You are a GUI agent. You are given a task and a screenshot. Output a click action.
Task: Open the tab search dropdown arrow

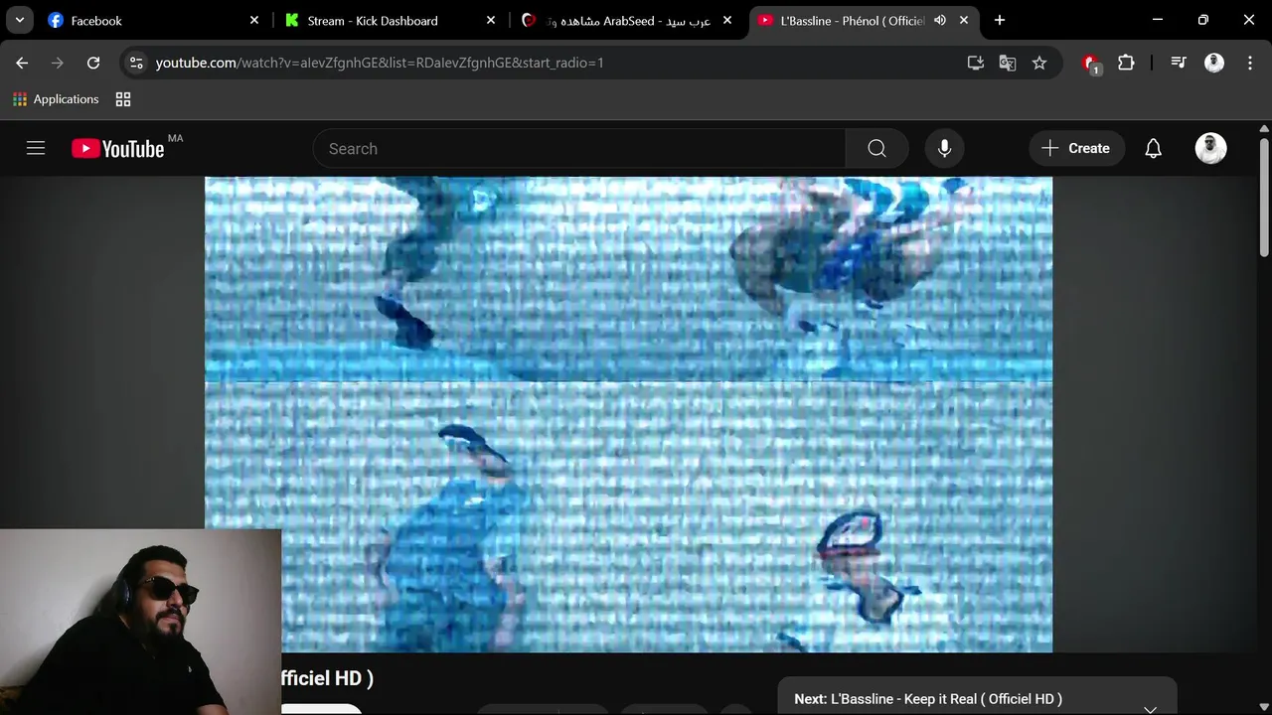click(x=19, y=20)
